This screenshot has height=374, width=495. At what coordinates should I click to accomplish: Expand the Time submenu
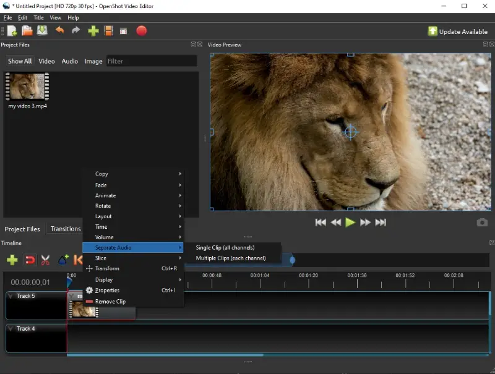coord(133,227)
